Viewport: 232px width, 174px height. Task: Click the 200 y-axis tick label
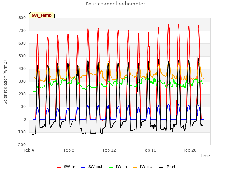(x=22, y=94)
